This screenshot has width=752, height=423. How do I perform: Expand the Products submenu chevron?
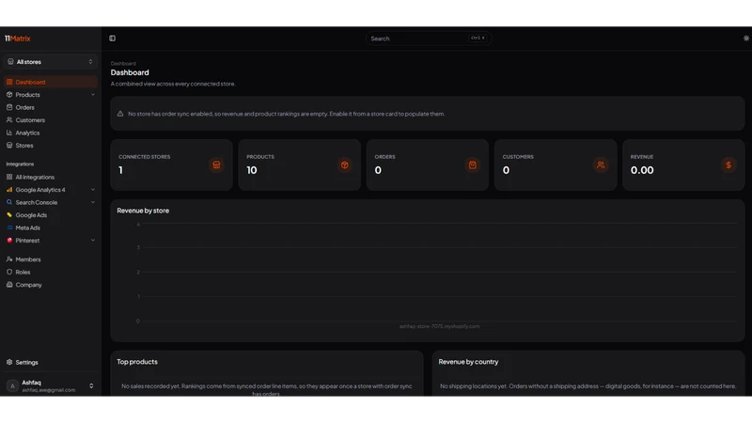(x=93, y=95)
